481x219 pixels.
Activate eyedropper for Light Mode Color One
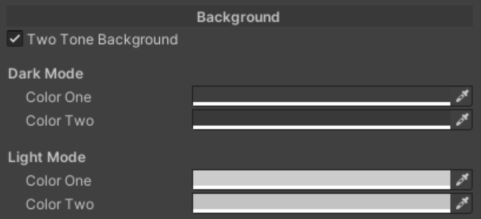[462, 180]
